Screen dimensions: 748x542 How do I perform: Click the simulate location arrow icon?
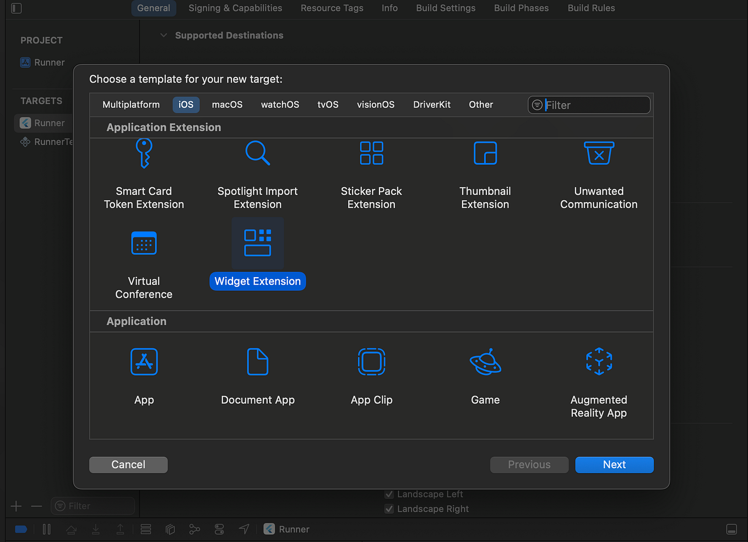click(244, 529)
